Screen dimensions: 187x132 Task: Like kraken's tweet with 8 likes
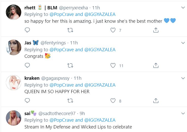coord(113,101)
